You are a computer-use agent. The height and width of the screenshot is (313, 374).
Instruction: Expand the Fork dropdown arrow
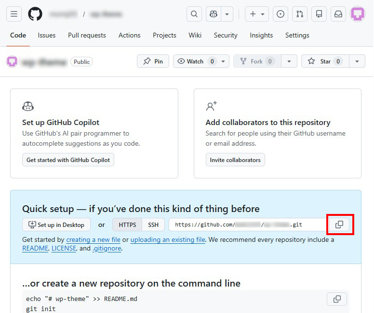tap(289, 61)
